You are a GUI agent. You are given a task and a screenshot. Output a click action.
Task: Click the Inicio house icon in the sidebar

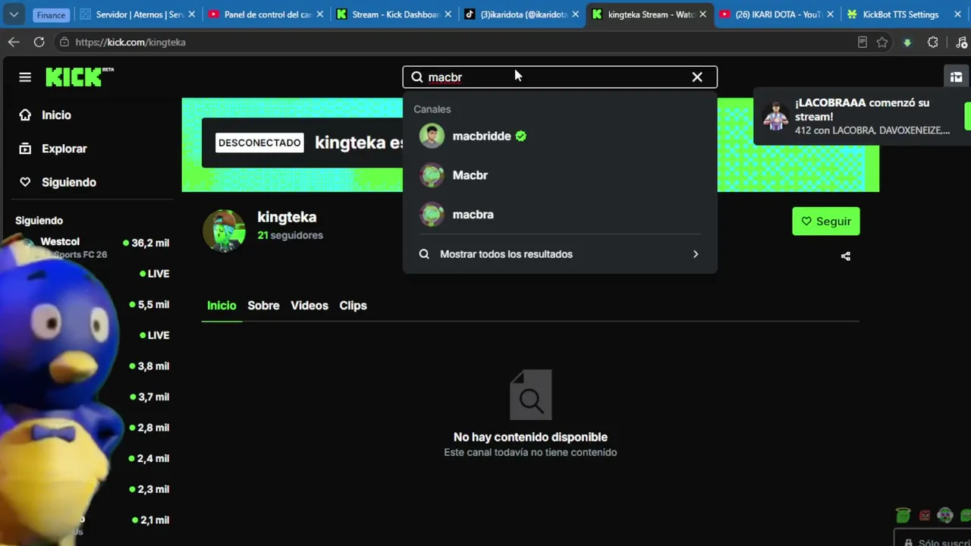pos(25,115)
